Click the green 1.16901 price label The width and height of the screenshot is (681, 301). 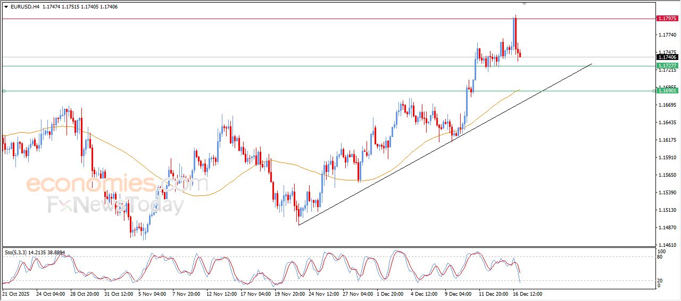click(667, 91)
